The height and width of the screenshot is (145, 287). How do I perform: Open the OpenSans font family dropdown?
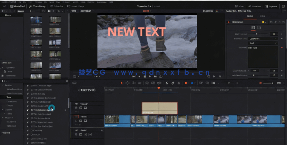pyautogui.click(x=263, y=39)
